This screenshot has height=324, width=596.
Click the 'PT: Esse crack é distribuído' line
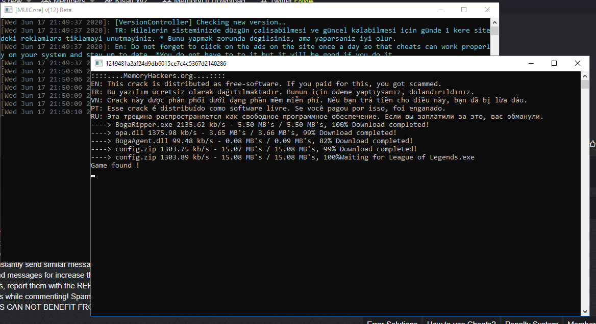pyautogui.click(x=268, y=109)
